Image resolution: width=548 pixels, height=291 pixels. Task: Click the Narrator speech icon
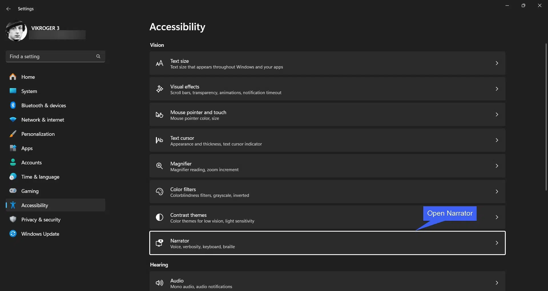[160, 243]
